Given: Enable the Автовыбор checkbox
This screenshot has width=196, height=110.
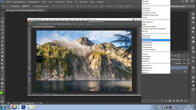Looking at the screenshot, I should (10, 6).
